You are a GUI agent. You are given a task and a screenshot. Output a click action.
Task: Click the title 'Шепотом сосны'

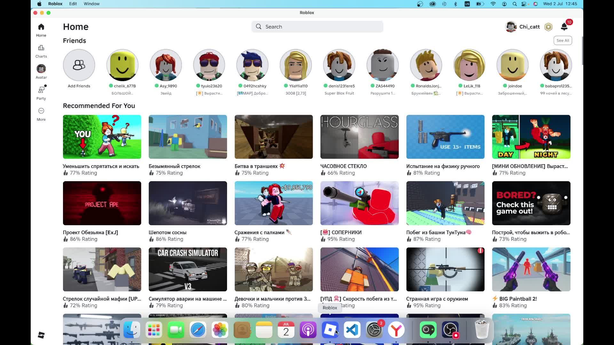click(168, 233)
